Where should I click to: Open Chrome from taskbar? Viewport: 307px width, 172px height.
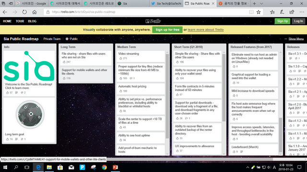[104, 167]
